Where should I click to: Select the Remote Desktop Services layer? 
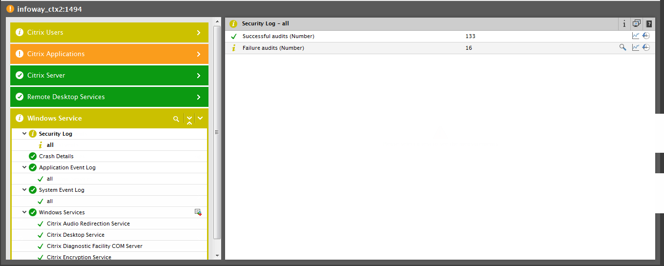pyautogui.click(x=109, y=97)
